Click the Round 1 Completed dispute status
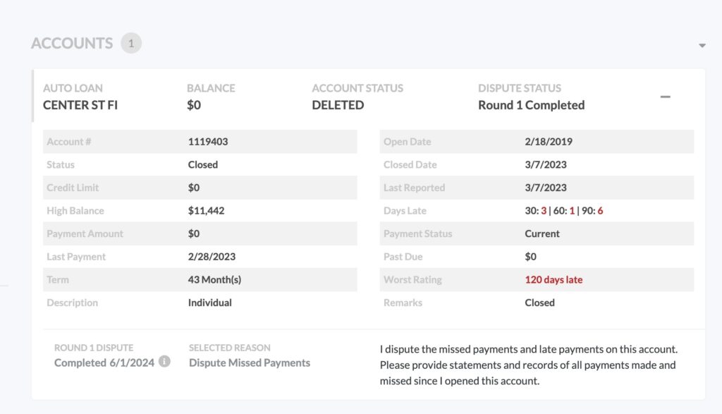 pyautogui.click(x=532, y=105)
